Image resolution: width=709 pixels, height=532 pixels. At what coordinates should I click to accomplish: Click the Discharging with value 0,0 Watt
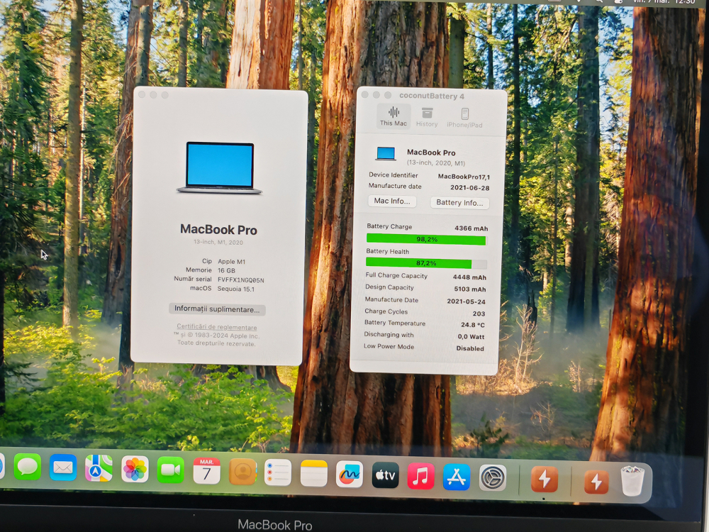coord(471,336)
